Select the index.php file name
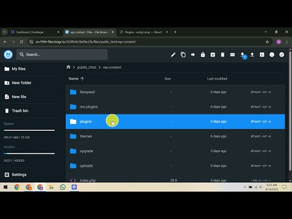Image resolution: width=292 pixels, height=219 pixels. point(88,180)
